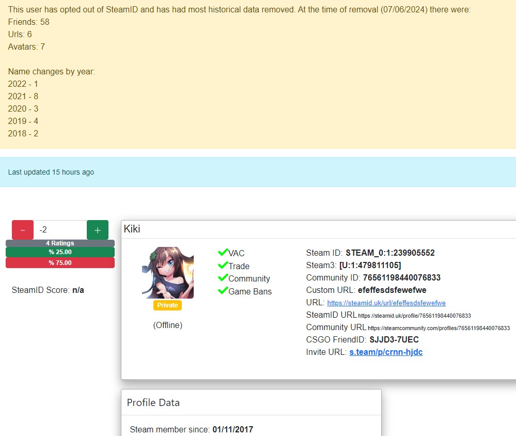Click the SteamID URL profile address text
The image size is (516, 436).
point(414,316)
